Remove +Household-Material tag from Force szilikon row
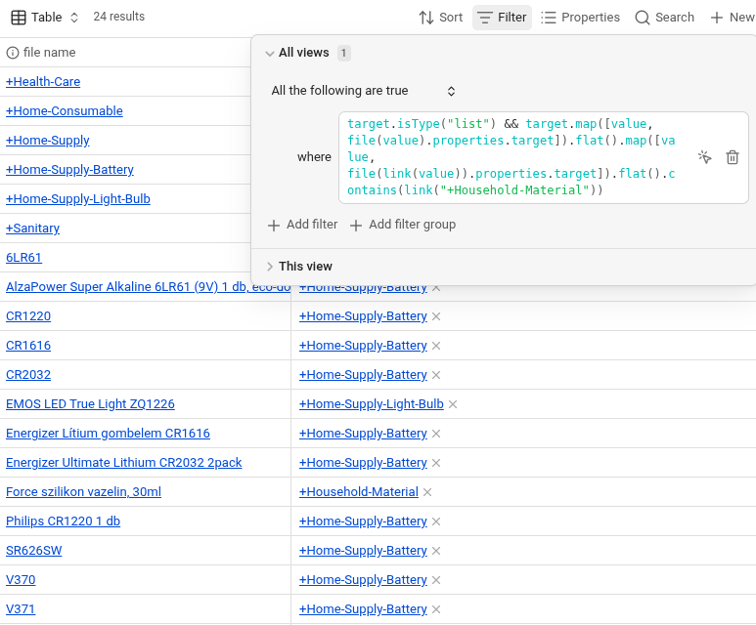This screenshot has height=625, width=756. coord(427,492)
